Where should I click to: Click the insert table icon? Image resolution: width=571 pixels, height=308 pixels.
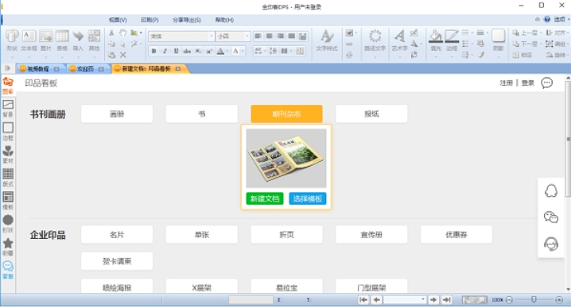point(62,40)
